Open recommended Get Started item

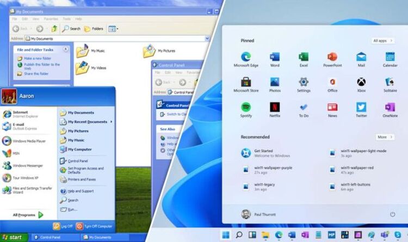coord(265,153)
